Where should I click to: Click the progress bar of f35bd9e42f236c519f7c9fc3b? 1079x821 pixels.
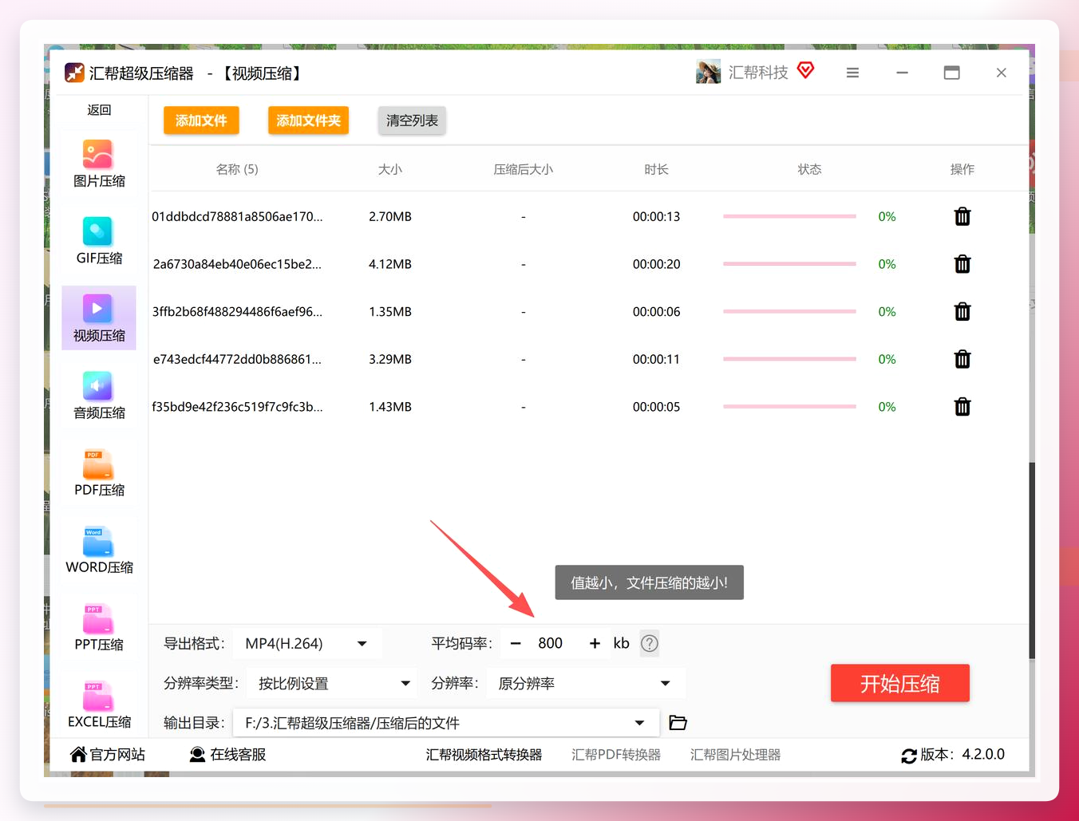(789, 407)
